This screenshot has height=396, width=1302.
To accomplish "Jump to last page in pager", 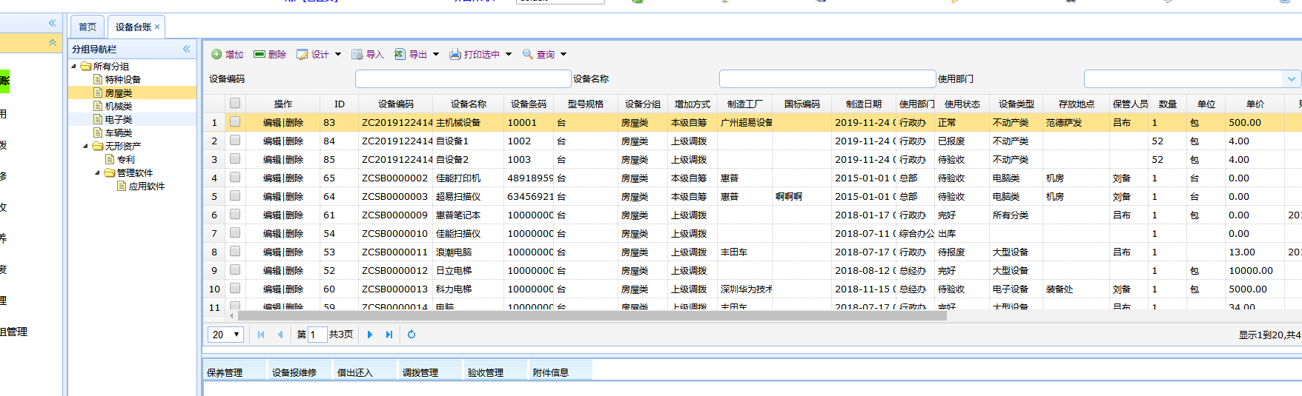I will tap(389, 335).
